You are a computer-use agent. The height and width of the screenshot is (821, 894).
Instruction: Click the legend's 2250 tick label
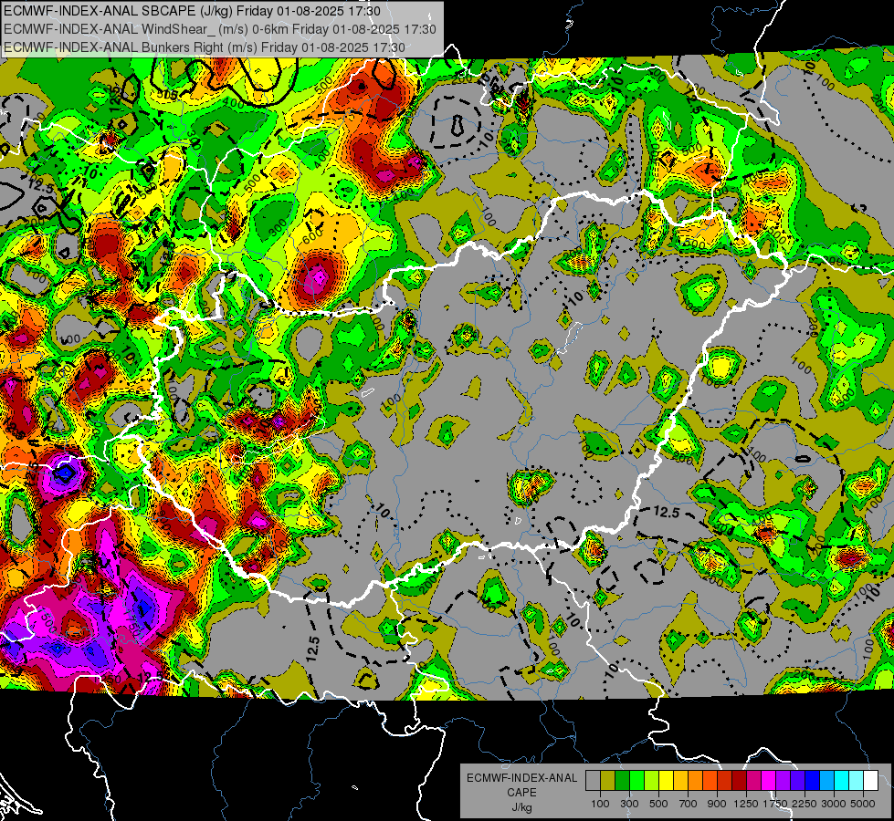click(805, 804)
